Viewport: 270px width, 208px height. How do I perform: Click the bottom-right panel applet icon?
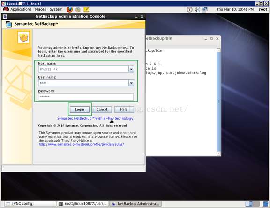[x=266, y=204]
